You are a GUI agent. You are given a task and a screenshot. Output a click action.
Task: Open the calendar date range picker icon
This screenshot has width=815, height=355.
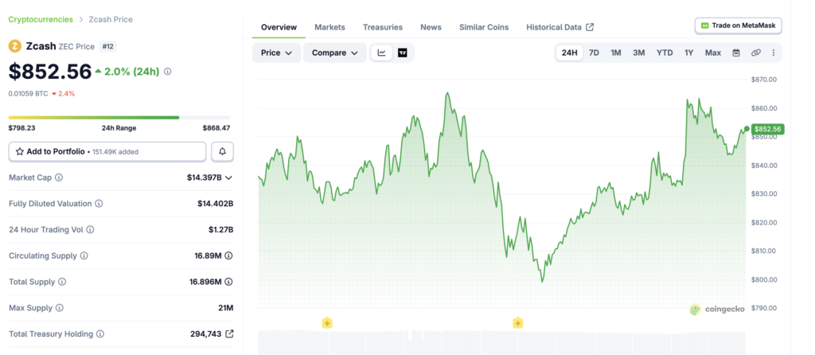(x=736, y=53)
